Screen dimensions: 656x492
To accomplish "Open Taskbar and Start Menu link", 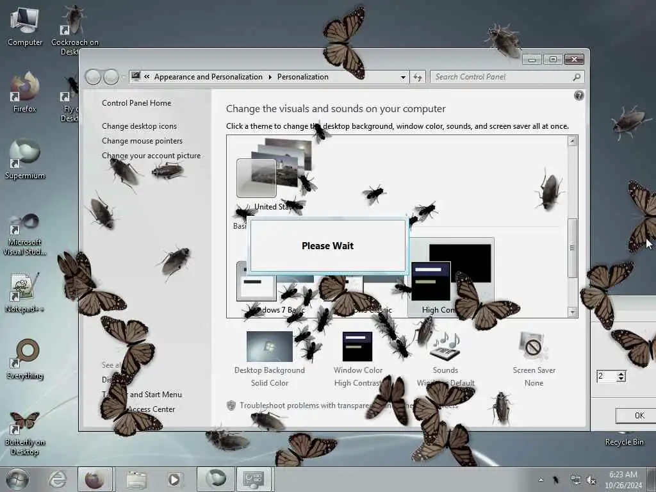I will [x=142, y=395].
